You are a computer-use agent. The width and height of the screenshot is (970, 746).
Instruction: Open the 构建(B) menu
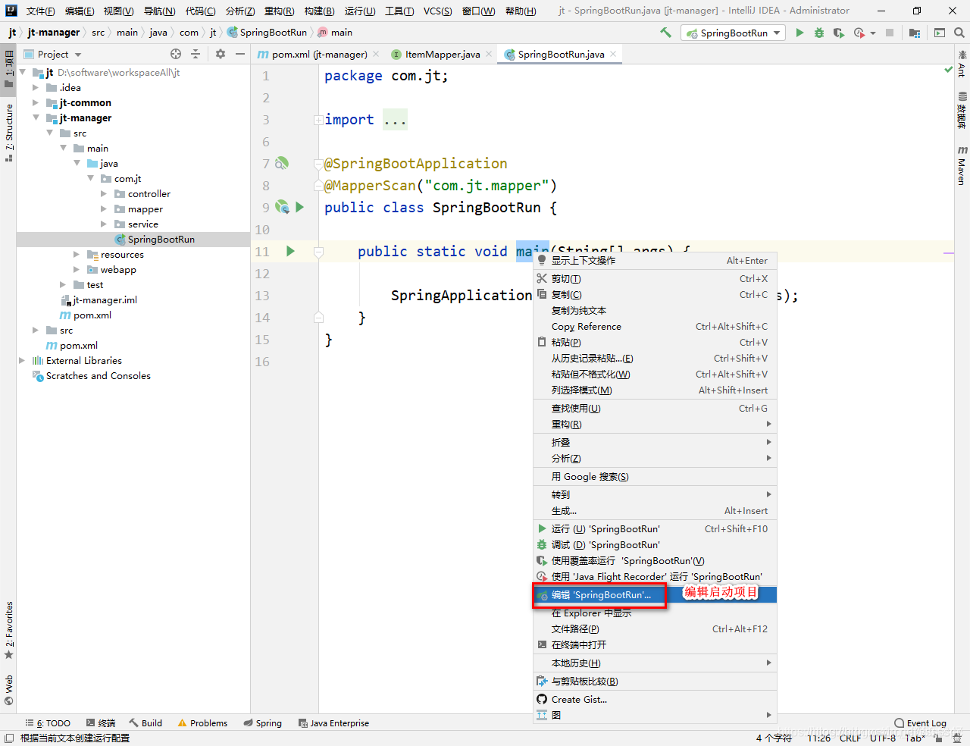(x=319, y=11)
